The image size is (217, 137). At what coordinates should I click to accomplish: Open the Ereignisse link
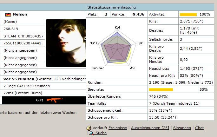click(x=117, y=128)
